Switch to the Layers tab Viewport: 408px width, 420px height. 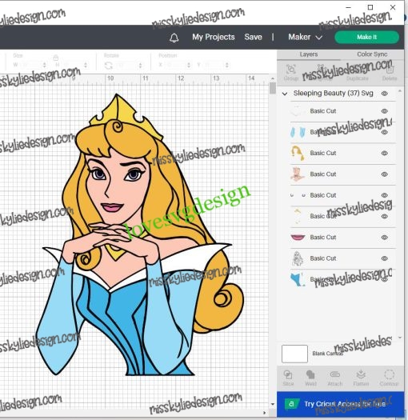point(309,54)
